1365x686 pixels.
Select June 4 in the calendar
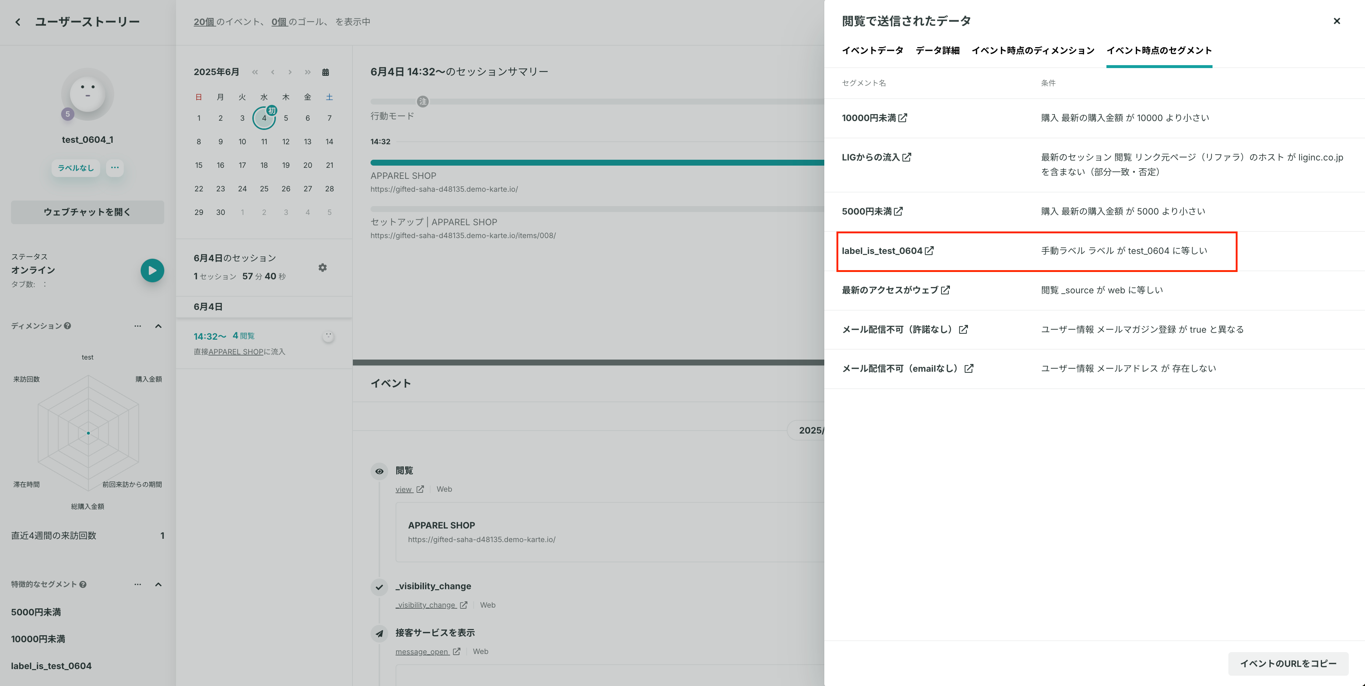click(x=264, y=118)
